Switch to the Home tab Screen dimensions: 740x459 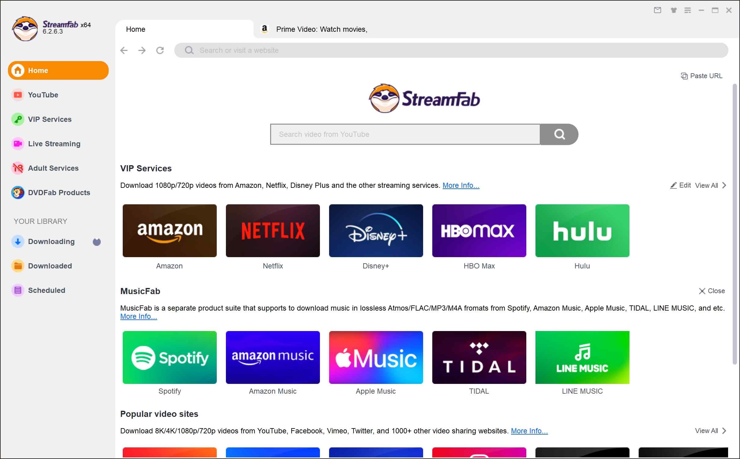[136, 29]
